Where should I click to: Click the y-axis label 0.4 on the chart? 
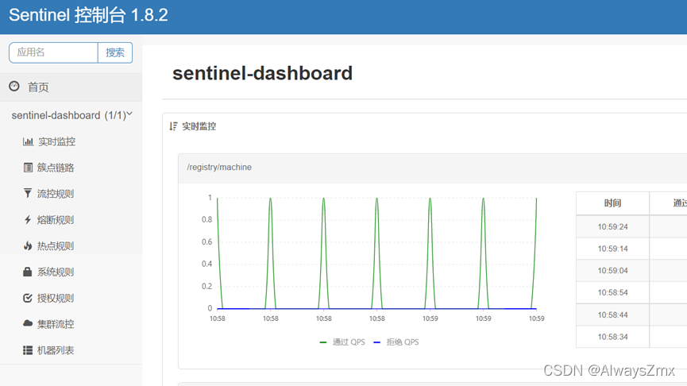[206, 264]
